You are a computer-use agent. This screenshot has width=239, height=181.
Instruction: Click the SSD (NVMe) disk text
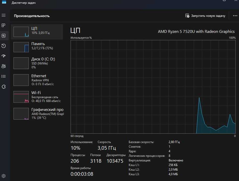click(x=40, y=63)
